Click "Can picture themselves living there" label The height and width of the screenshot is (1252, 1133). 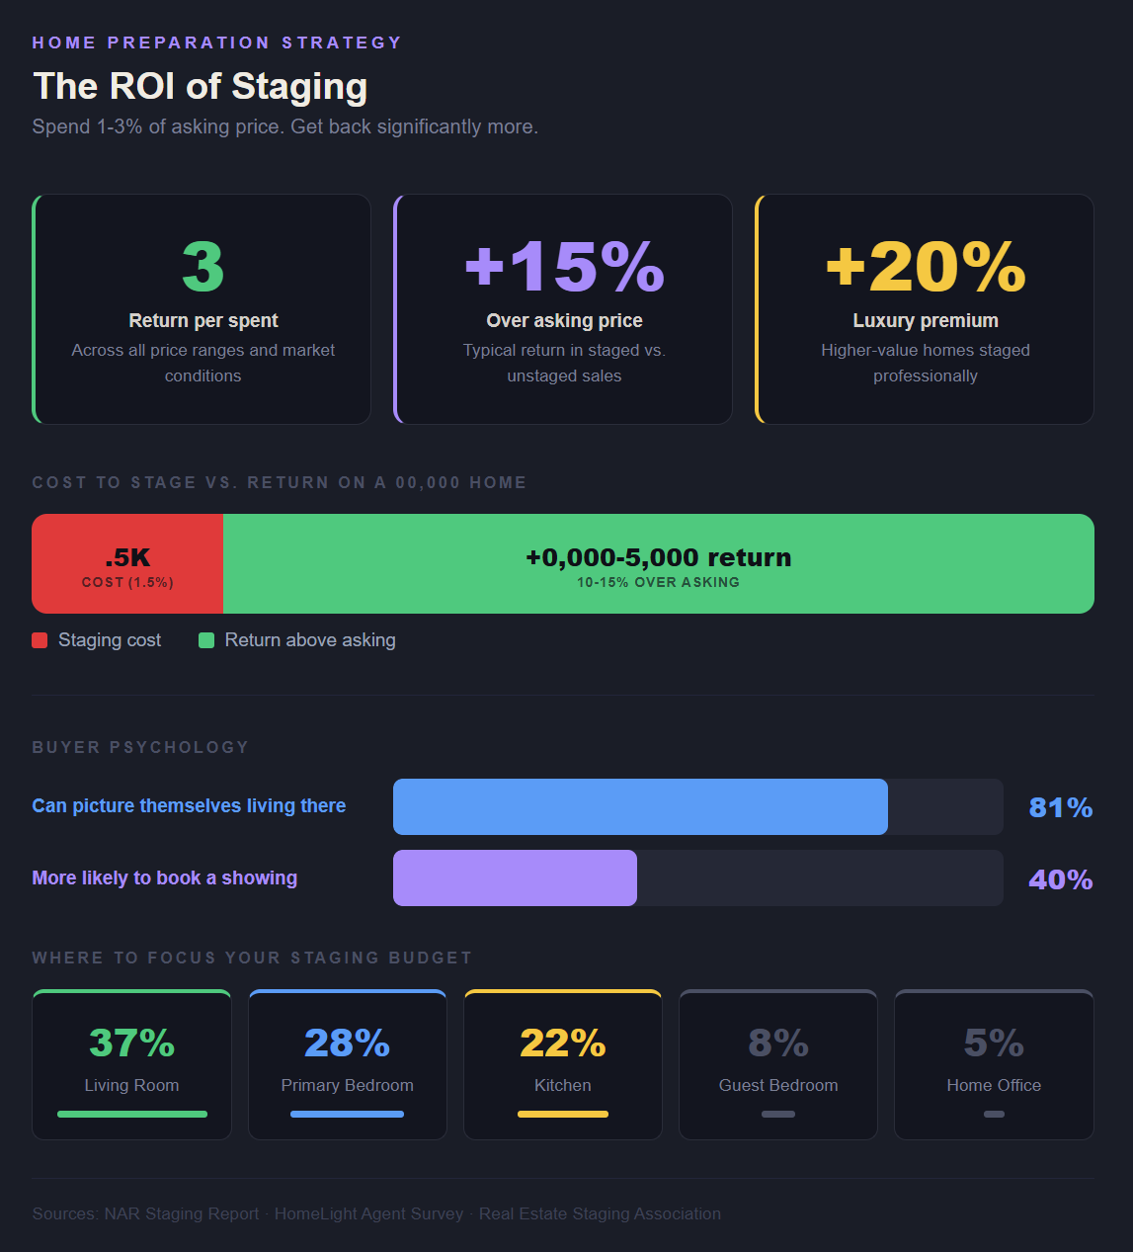(189, 806)
